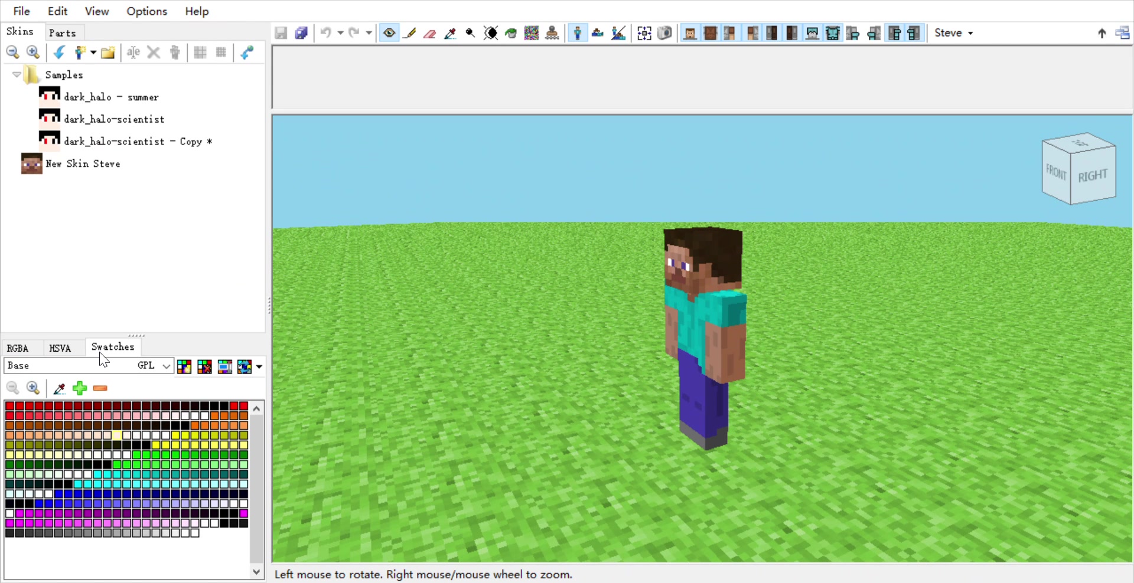Screen dimensions: 1134x583
Task: Toggle chest part visibility
Action: click(711, 33)
